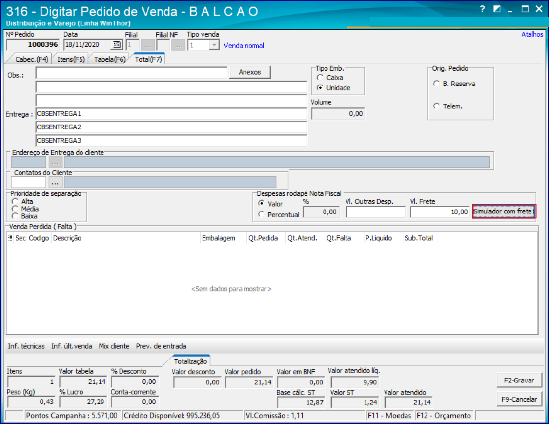This screenshot has width=549, height=424.
Task: Click the OBSENTREGA2 delivery field
Action: [x=171, y=127]
